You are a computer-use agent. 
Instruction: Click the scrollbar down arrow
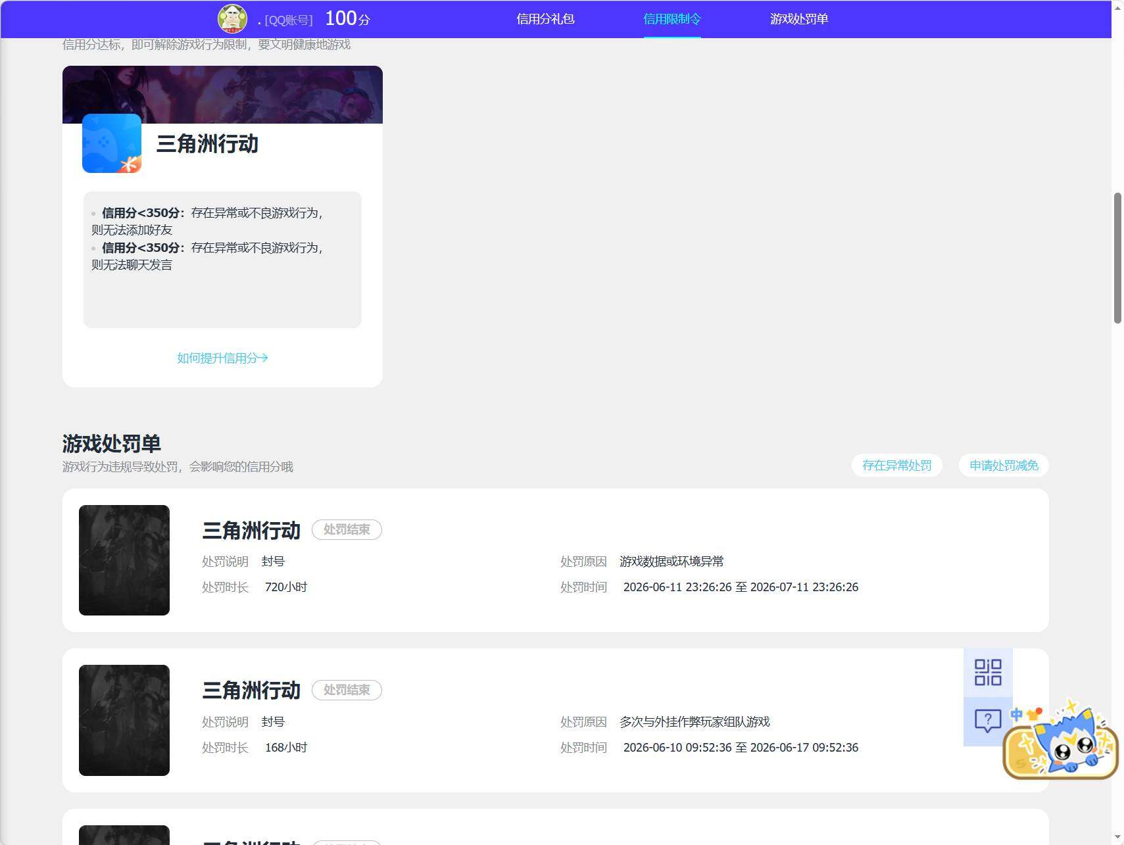1117,838
